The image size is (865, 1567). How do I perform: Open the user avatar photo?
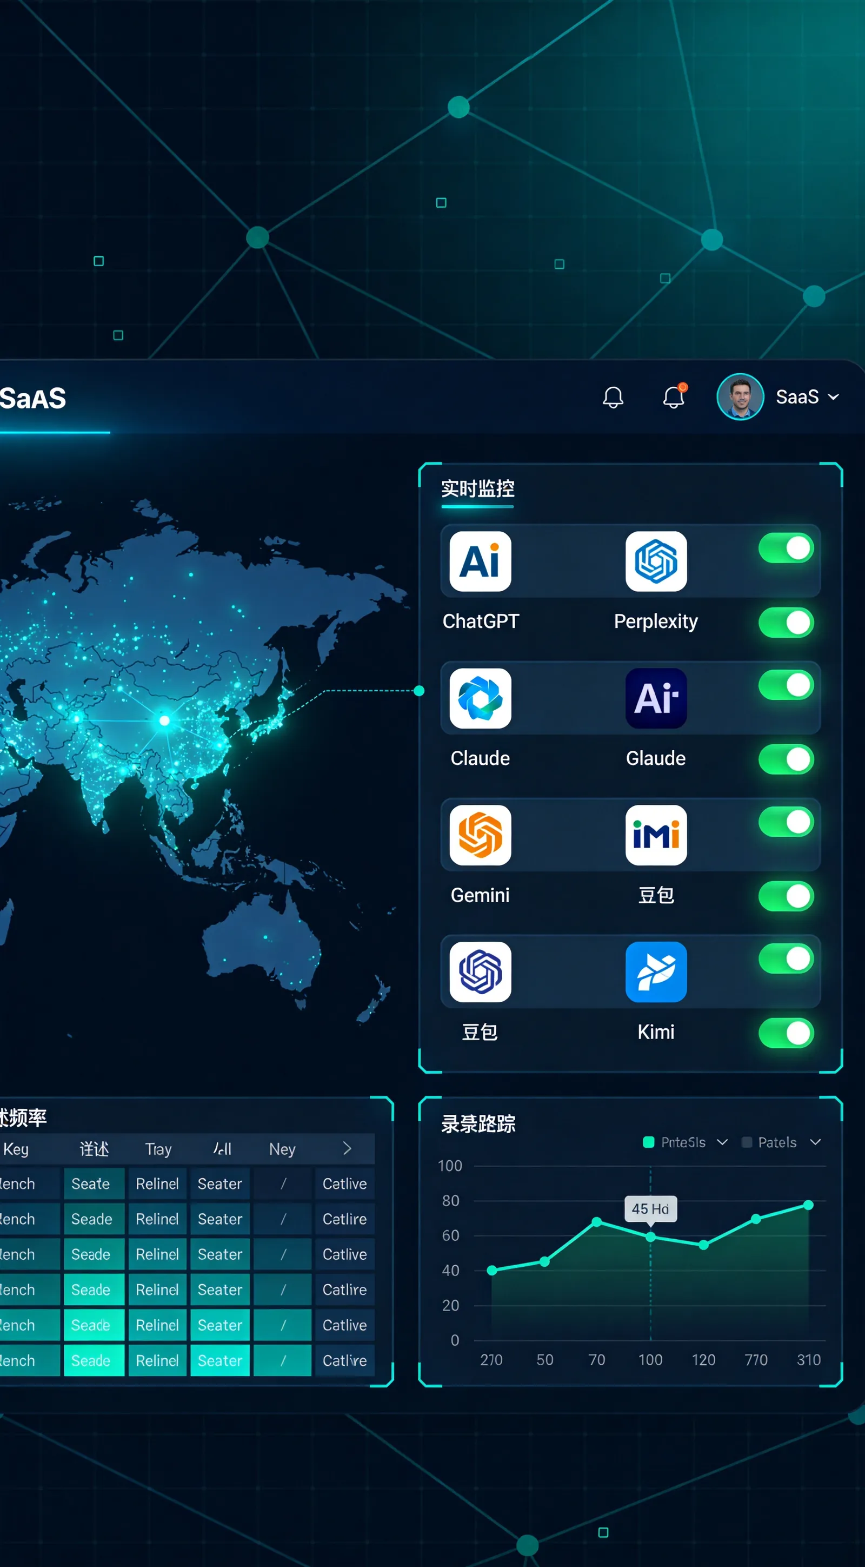pyautogui.click(x=740, y=396)
